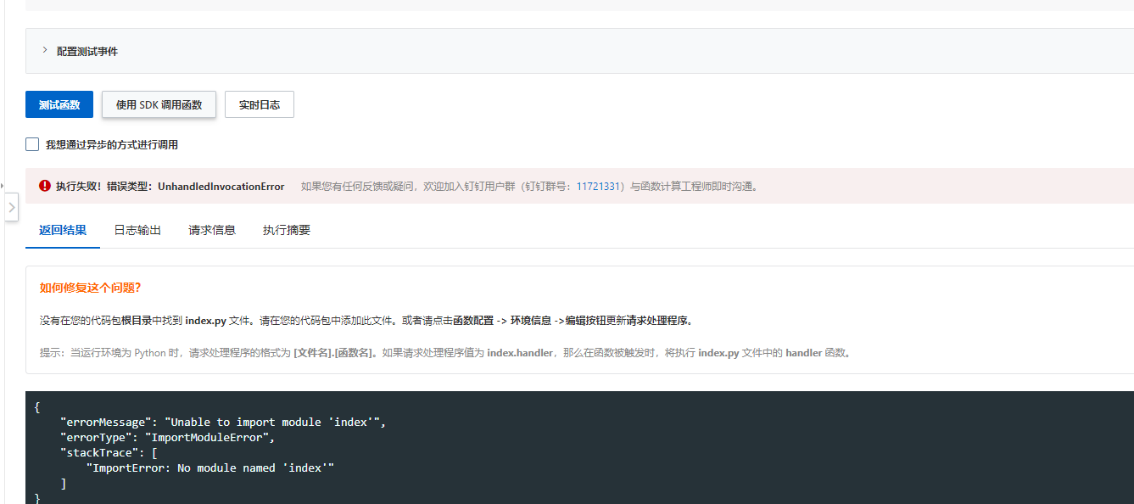Open 实时日志 button

(x=260, y=104)
